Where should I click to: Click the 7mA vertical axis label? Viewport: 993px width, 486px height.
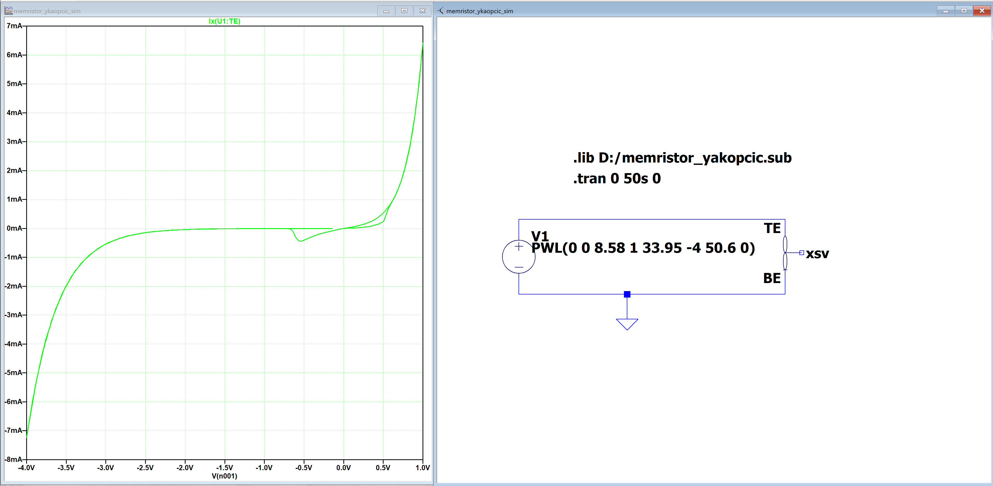coord(14,26)
